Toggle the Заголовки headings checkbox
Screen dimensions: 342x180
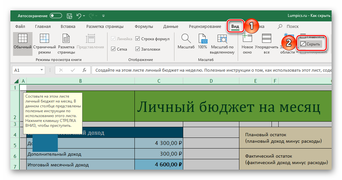[x=138, y=49]
